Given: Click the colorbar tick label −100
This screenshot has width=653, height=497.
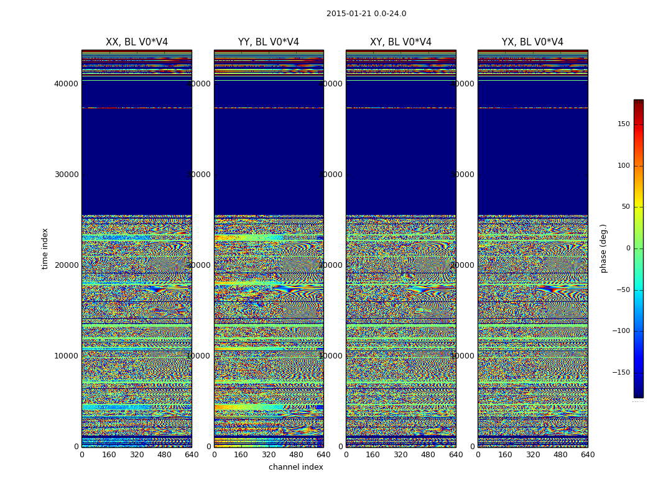Looking at the screenshot, I should click(620, 331).
